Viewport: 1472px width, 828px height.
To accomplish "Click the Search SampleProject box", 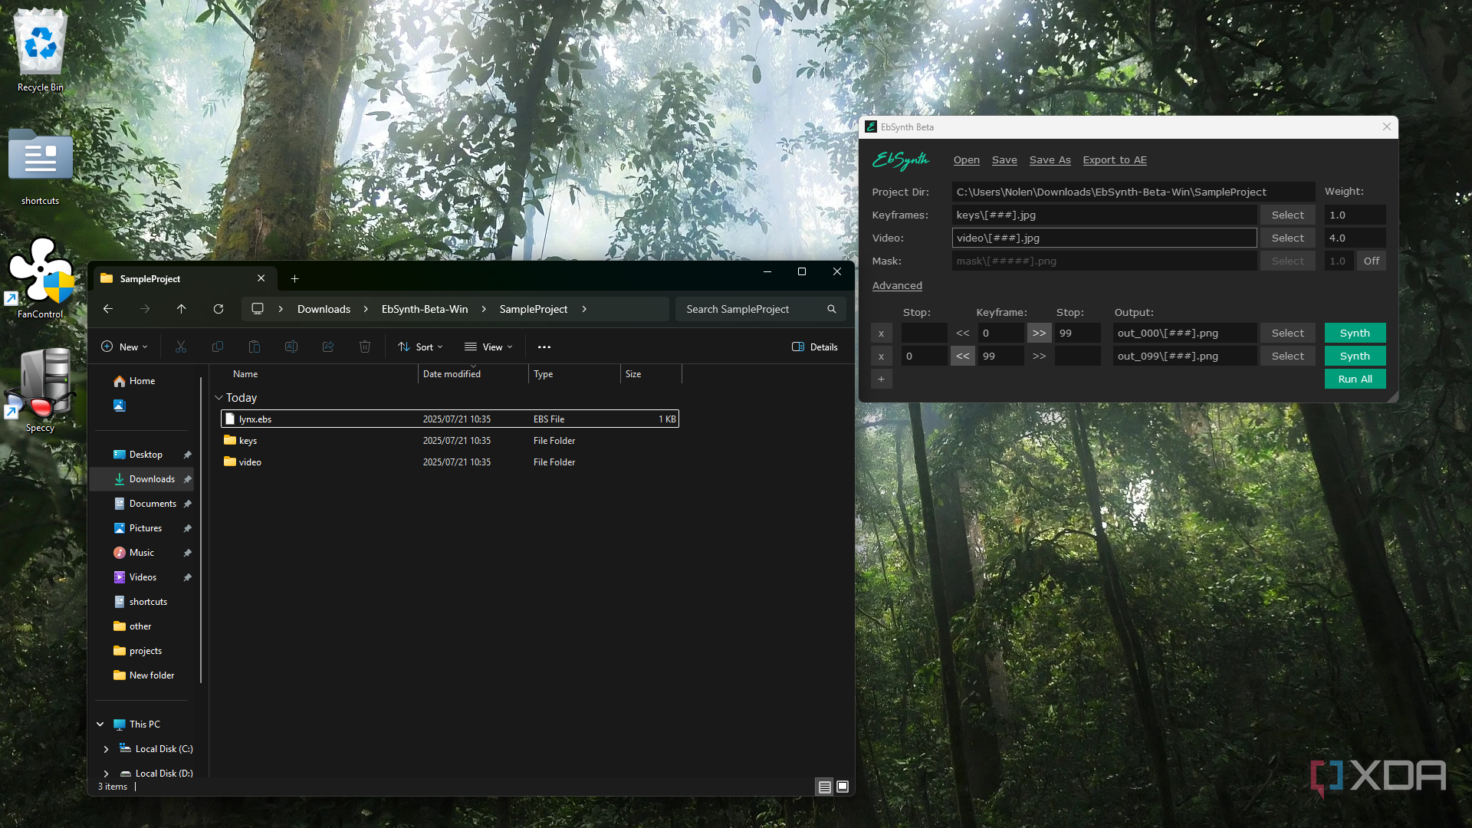I will 761,309.
